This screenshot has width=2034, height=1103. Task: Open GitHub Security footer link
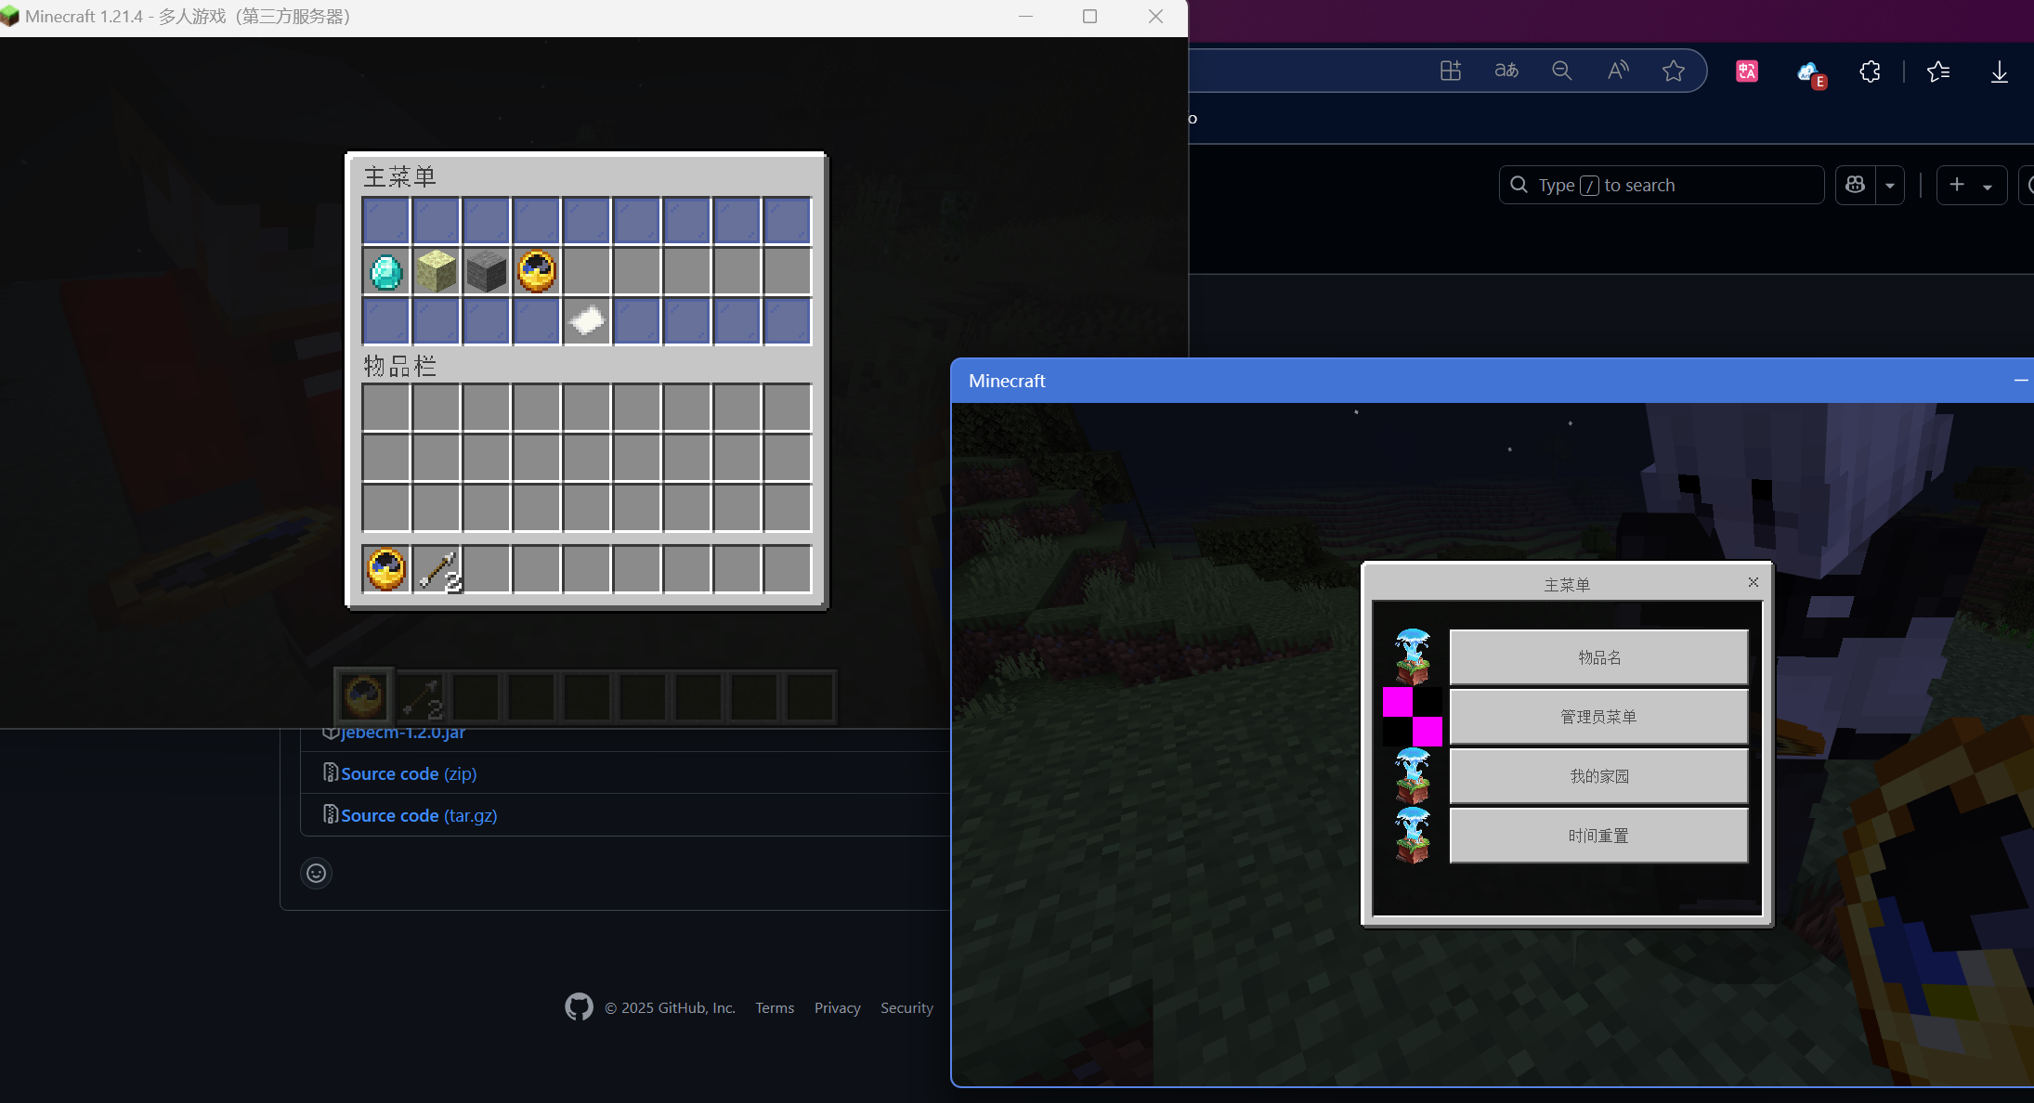906,1007
